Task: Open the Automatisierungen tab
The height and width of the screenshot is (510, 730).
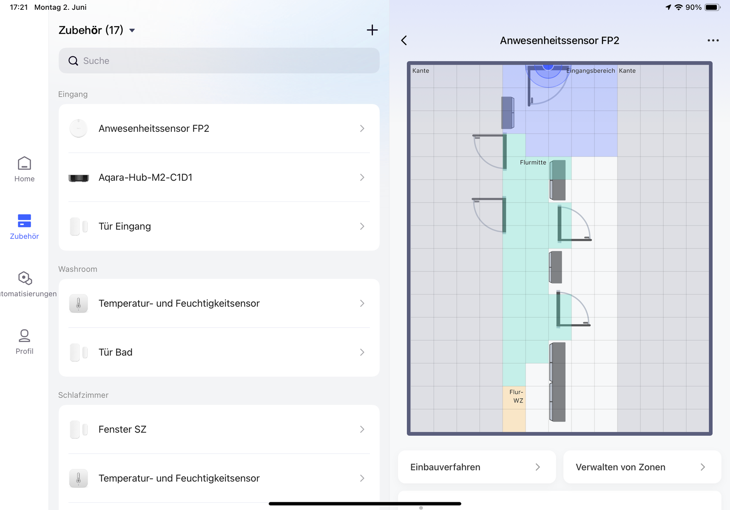Action: click(24, 285)
